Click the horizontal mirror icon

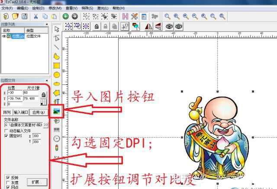pyautogui.click(x=148, y=27)
